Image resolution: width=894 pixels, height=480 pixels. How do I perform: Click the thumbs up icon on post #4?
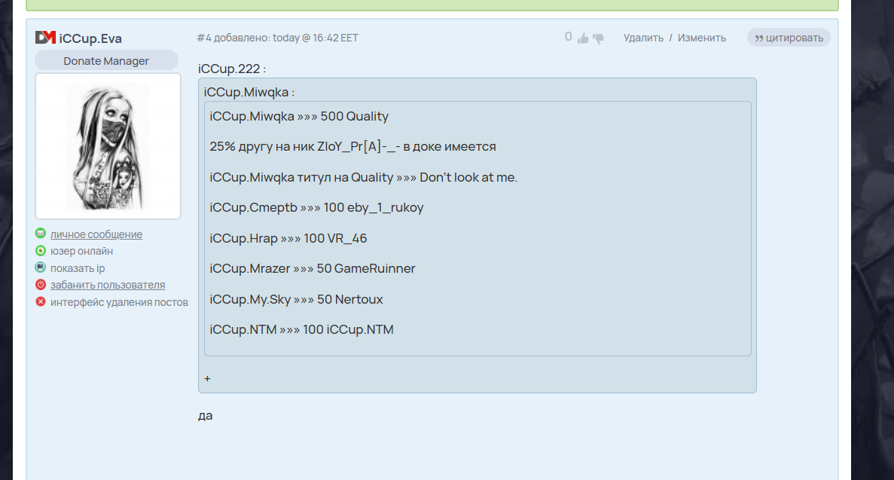coord(583,38)
